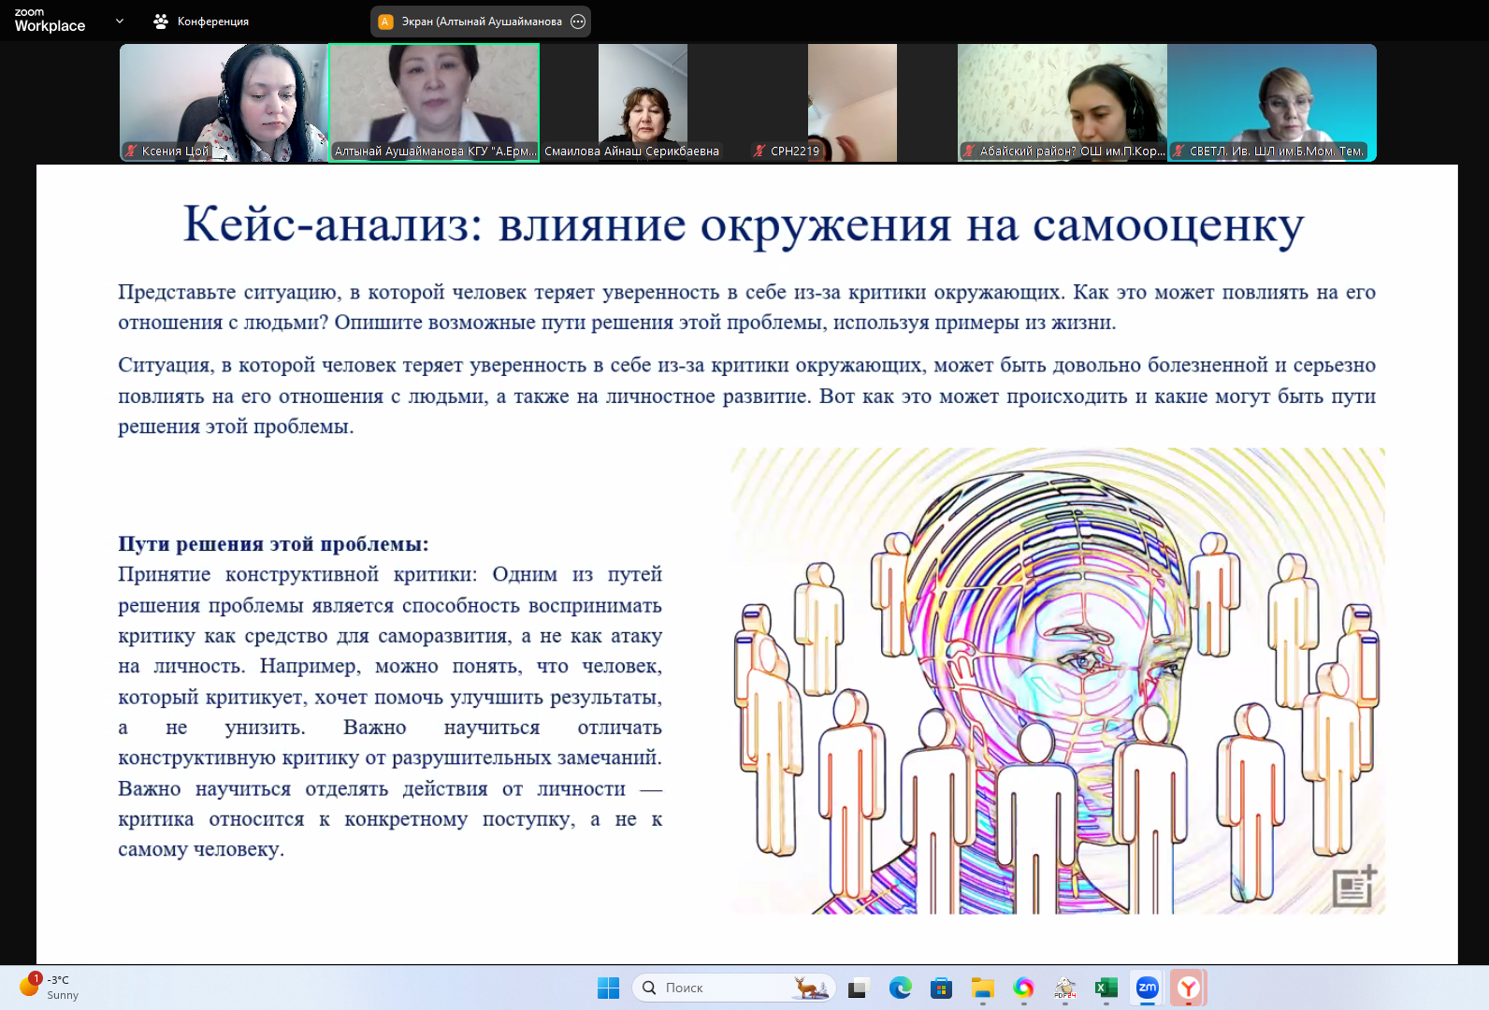The width and height of the screenshot is (1489, 1010).
Task: Open Task View from the taskbar
Action: point(858,988)
